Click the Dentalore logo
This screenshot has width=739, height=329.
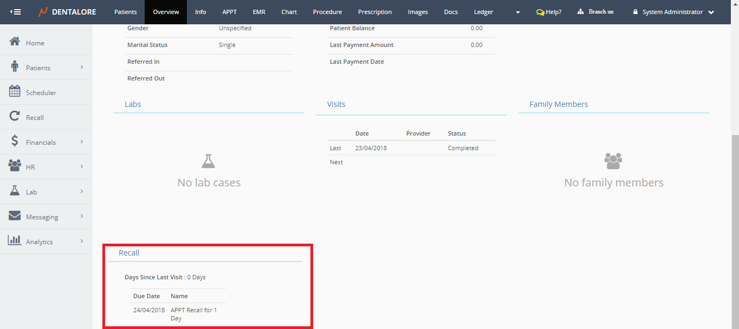click(x=68, y=12)
